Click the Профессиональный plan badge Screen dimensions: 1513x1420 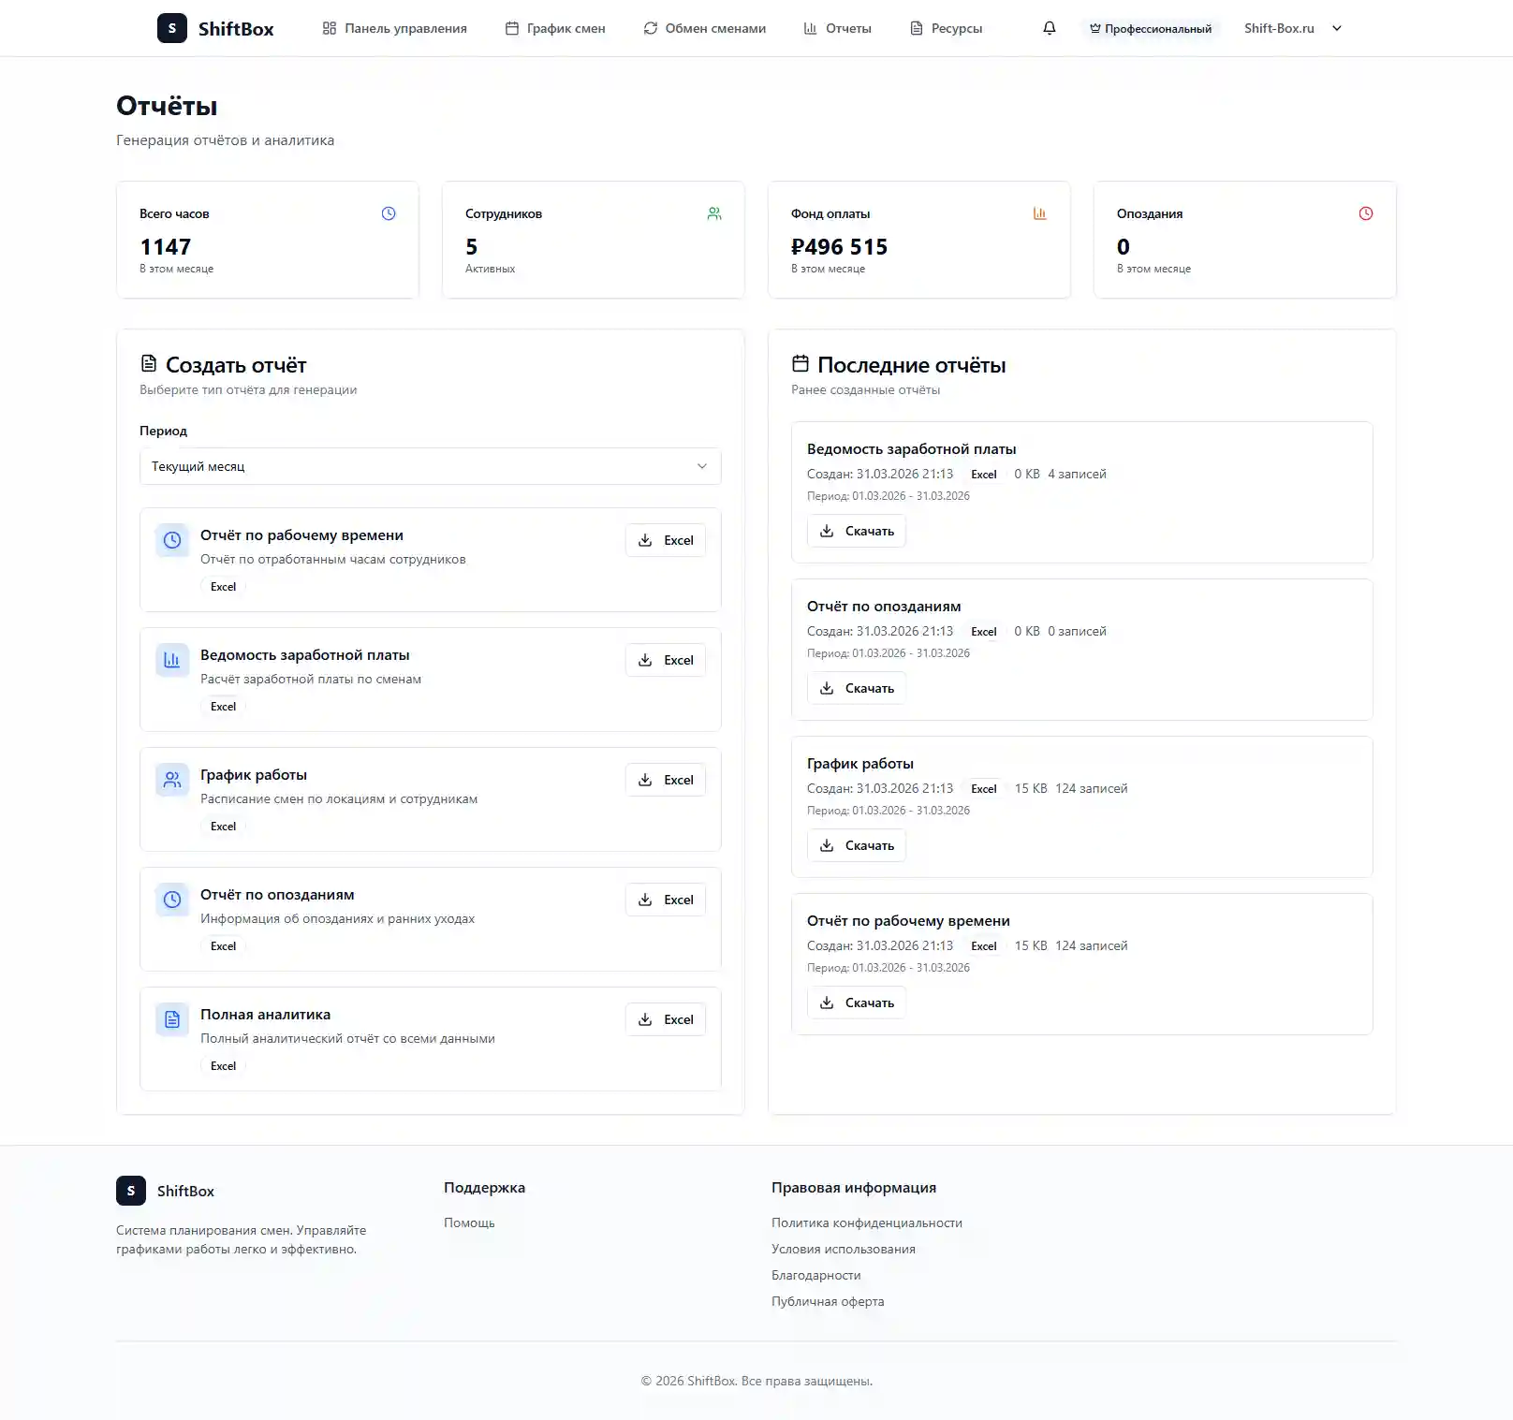1151,27
